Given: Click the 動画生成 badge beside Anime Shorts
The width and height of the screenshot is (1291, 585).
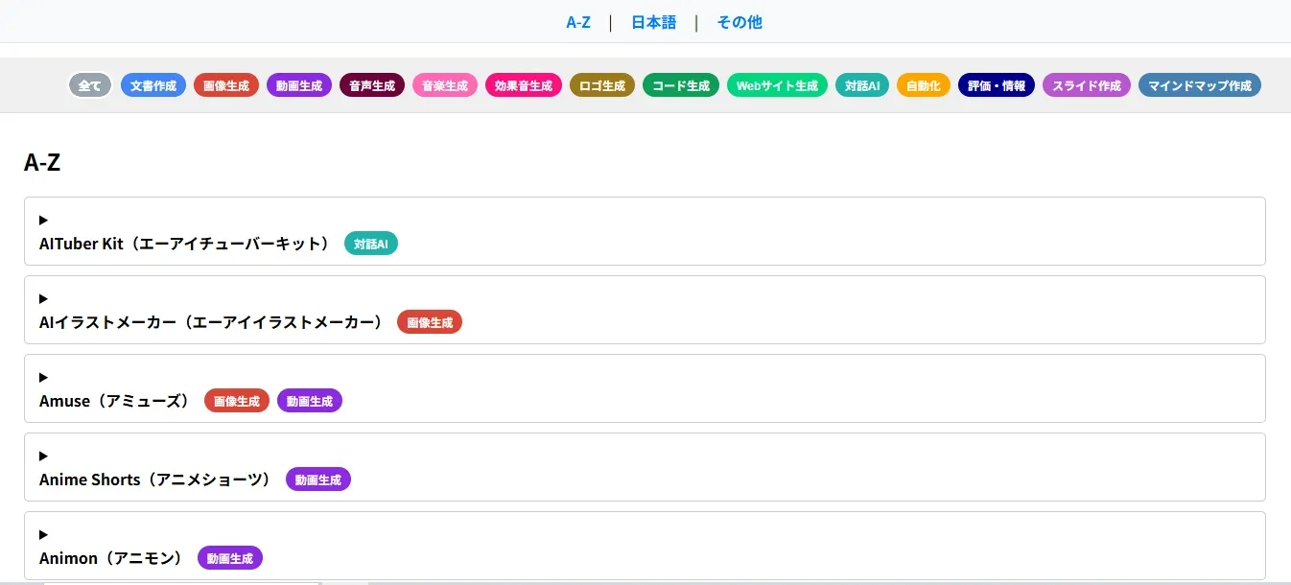Looking at the screenshot, I should click(317, 479).
